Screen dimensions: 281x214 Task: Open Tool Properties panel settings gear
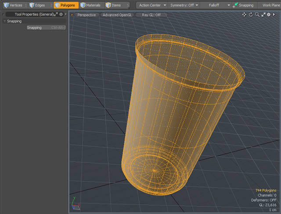coord(61,14)
